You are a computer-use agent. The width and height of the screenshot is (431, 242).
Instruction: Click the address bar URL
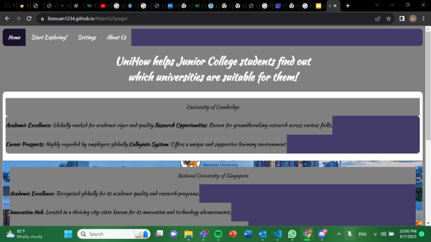point(87,19)
